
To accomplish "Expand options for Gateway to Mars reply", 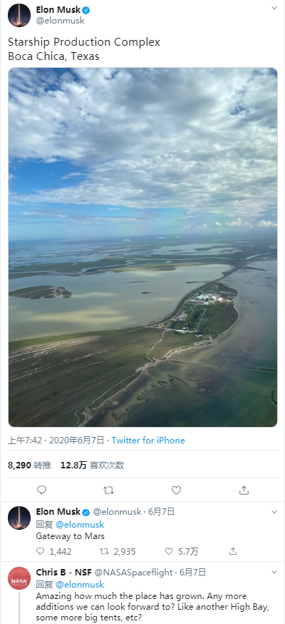I will (x=274, y=511).
